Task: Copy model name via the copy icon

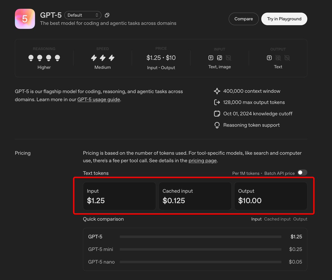Action: click(x=107, y=15)
